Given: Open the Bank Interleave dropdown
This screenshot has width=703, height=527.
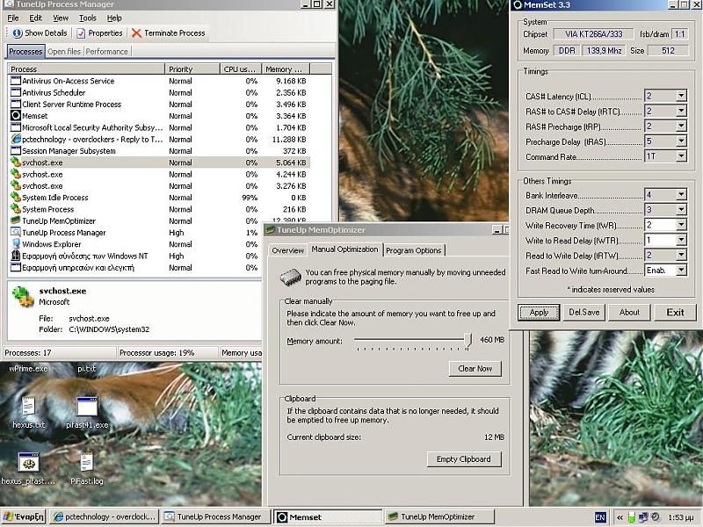Looking at the screenshot, I should coord(681,194).
